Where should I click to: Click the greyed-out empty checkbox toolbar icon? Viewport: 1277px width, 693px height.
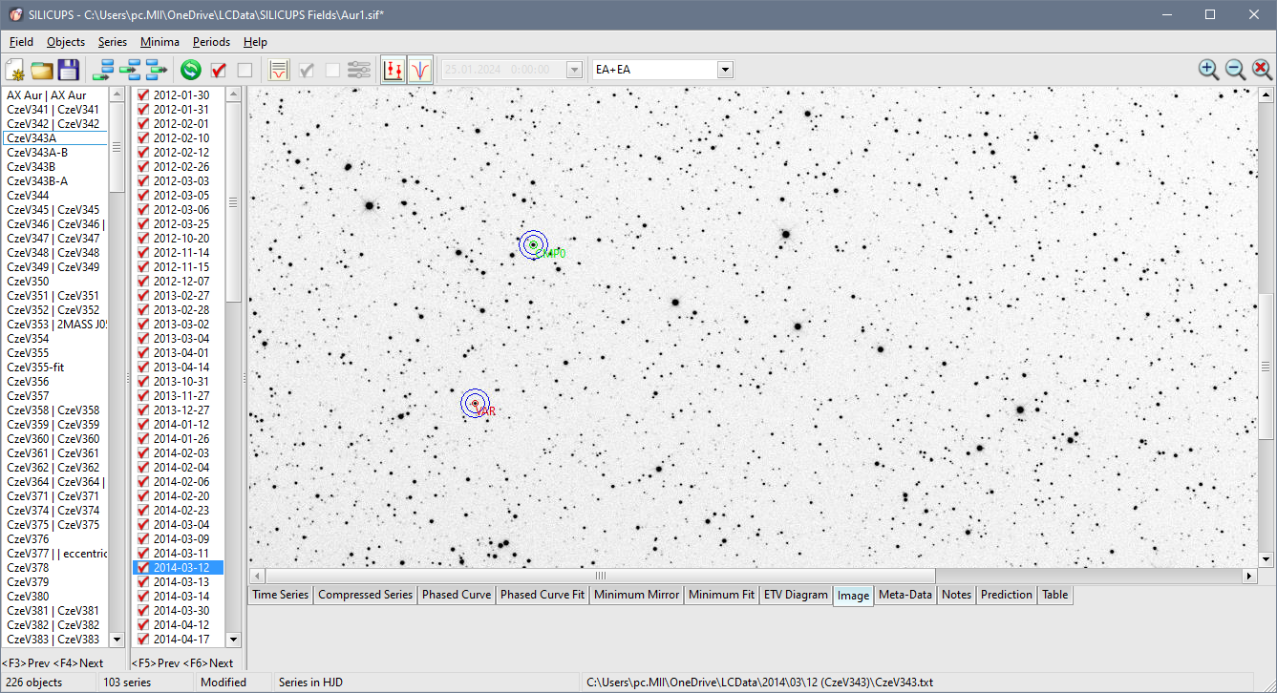(x=332, y=70)
